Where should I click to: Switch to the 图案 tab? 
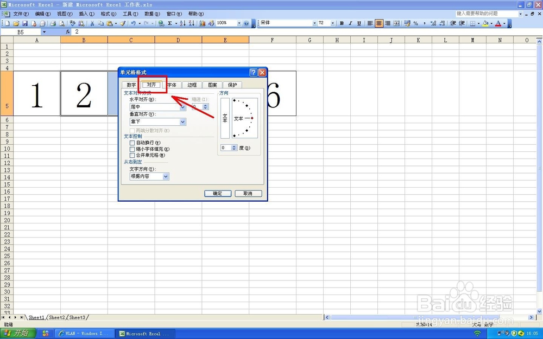tap(212, 85)
